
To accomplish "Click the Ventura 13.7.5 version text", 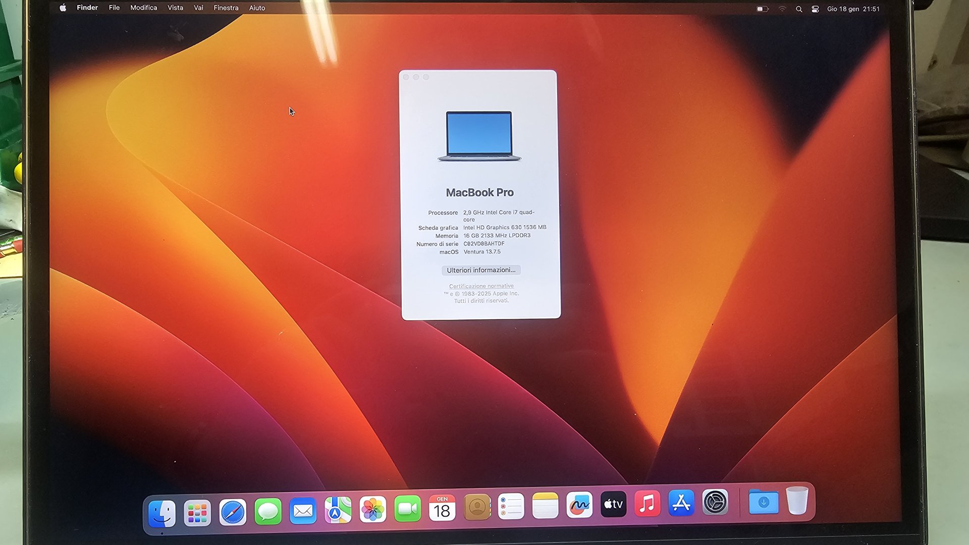I will (482, 251).
